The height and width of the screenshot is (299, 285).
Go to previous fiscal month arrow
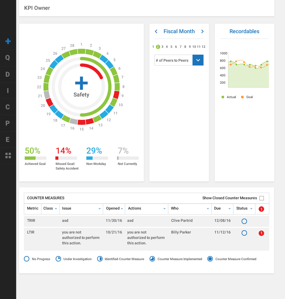tap(156, 32)
